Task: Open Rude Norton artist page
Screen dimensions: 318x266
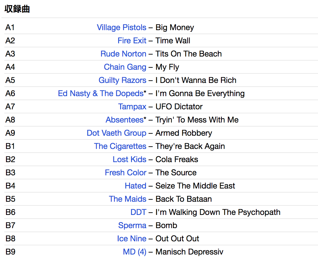Action: click(x=123, y=54)
